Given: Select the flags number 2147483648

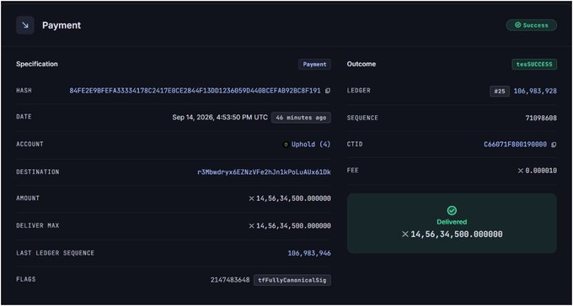Looking at the screenshot, I should (x=230, y=280).
